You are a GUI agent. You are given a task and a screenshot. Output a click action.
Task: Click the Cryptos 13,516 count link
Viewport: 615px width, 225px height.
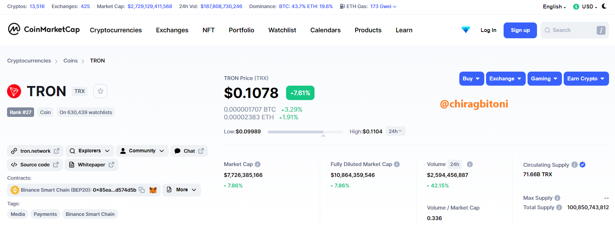[x=37, y=6]
